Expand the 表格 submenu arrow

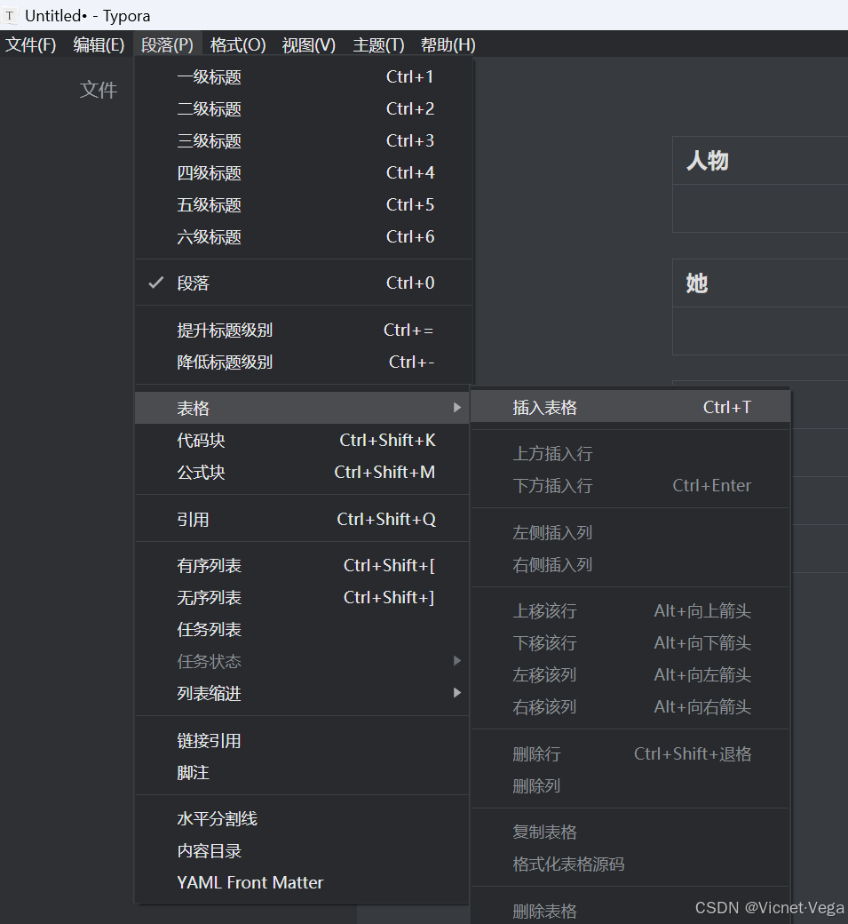[x=456, y=407]
